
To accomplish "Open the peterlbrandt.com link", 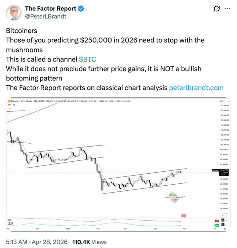I will pos(196,88).
